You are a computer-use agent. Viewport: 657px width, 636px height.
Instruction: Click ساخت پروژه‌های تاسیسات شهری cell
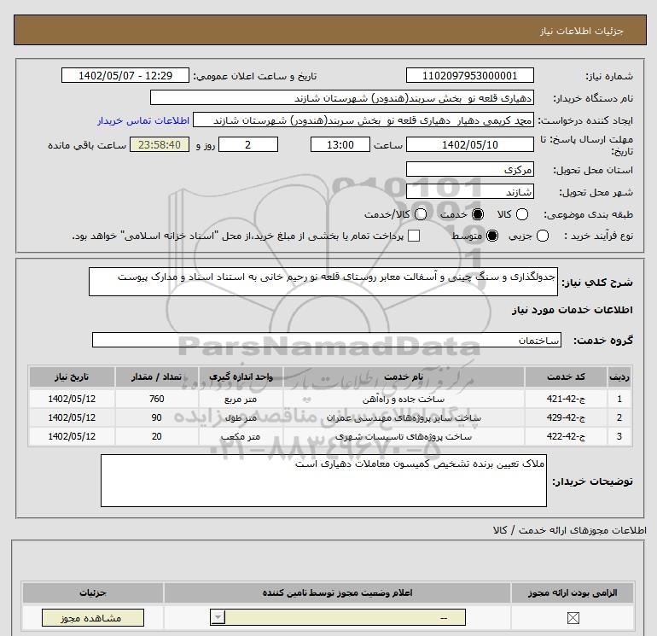pos(404,436)
